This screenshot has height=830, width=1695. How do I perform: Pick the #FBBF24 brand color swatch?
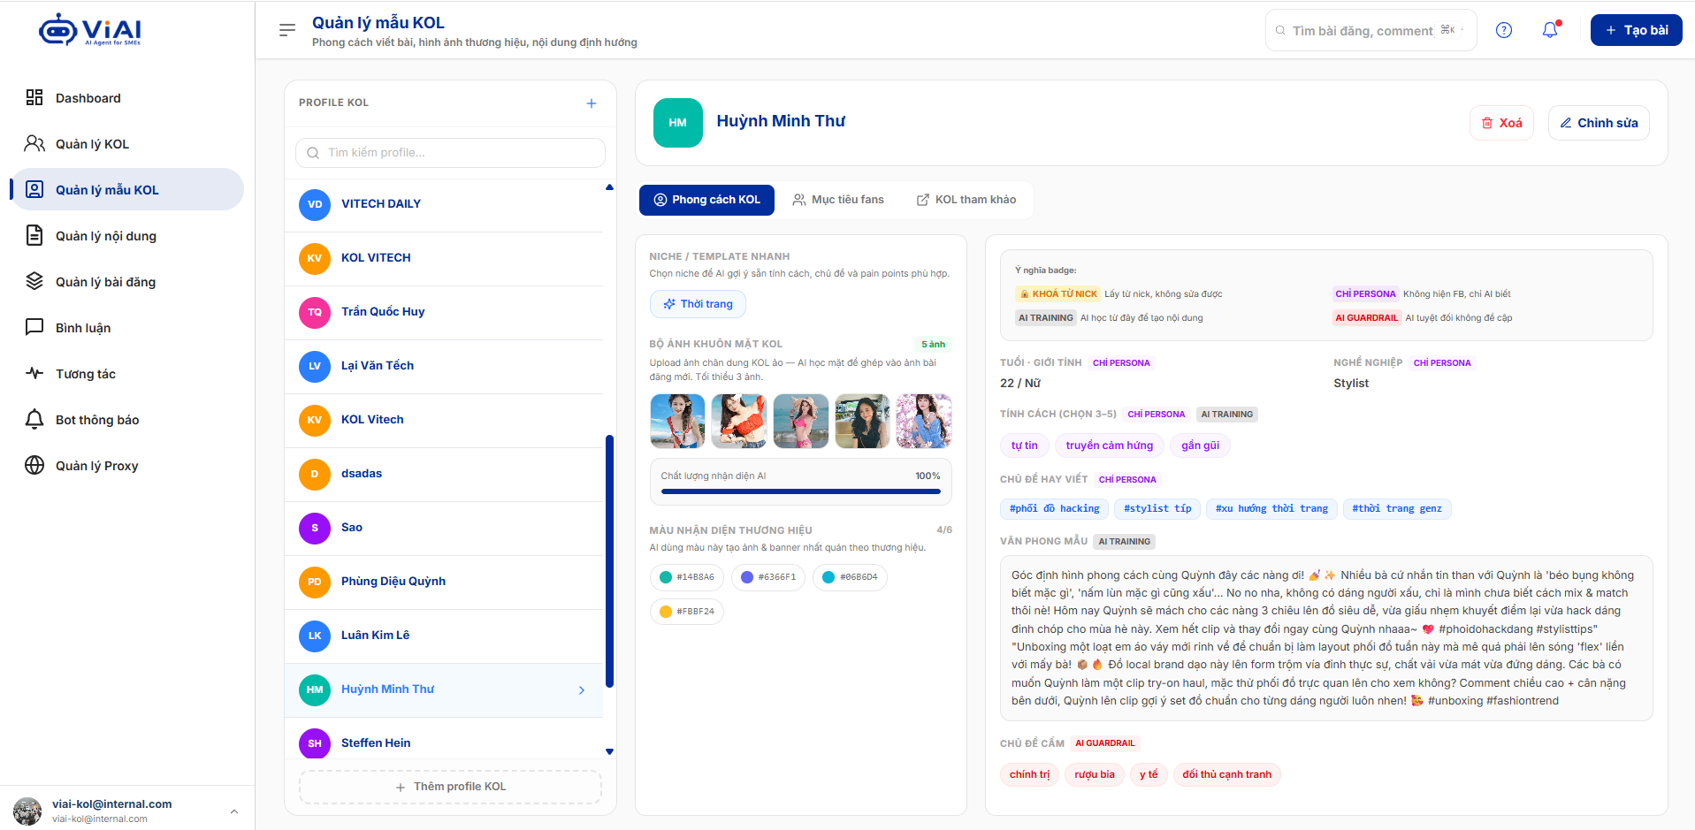[687, 612]
